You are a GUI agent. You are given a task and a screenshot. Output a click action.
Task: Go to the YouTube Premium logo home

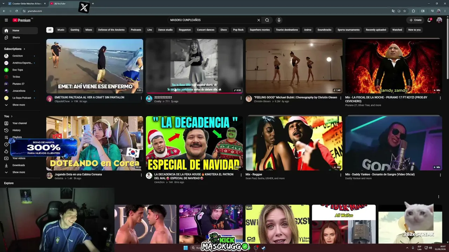point(22,20)
